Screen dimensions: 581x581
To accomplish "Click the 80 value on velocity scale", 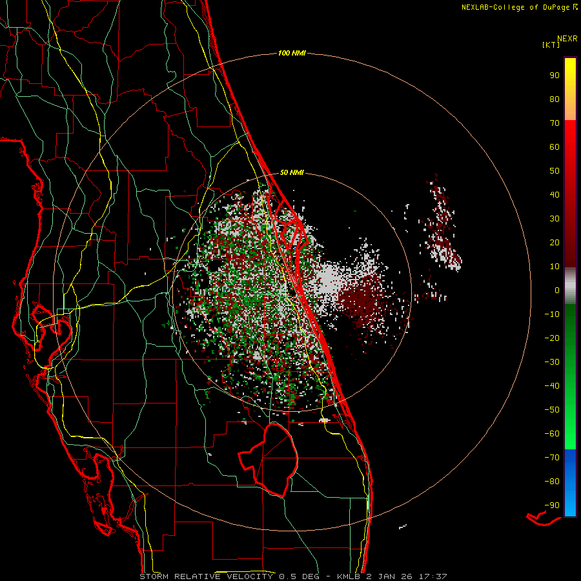I will tap(555, 99).
